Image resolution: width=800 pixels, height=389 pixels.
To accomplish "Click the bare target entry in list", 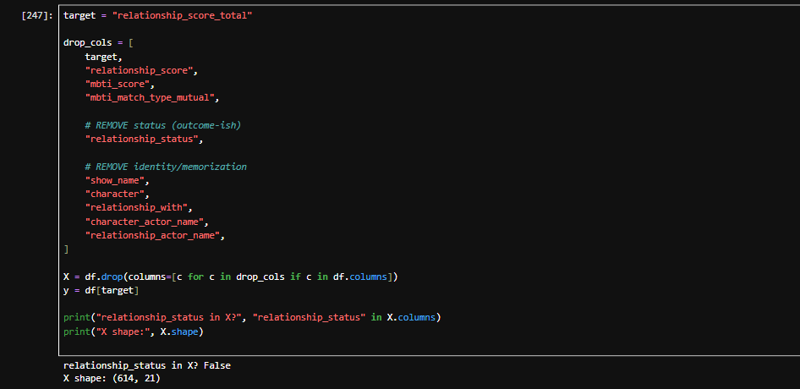I will pos(103,57).
